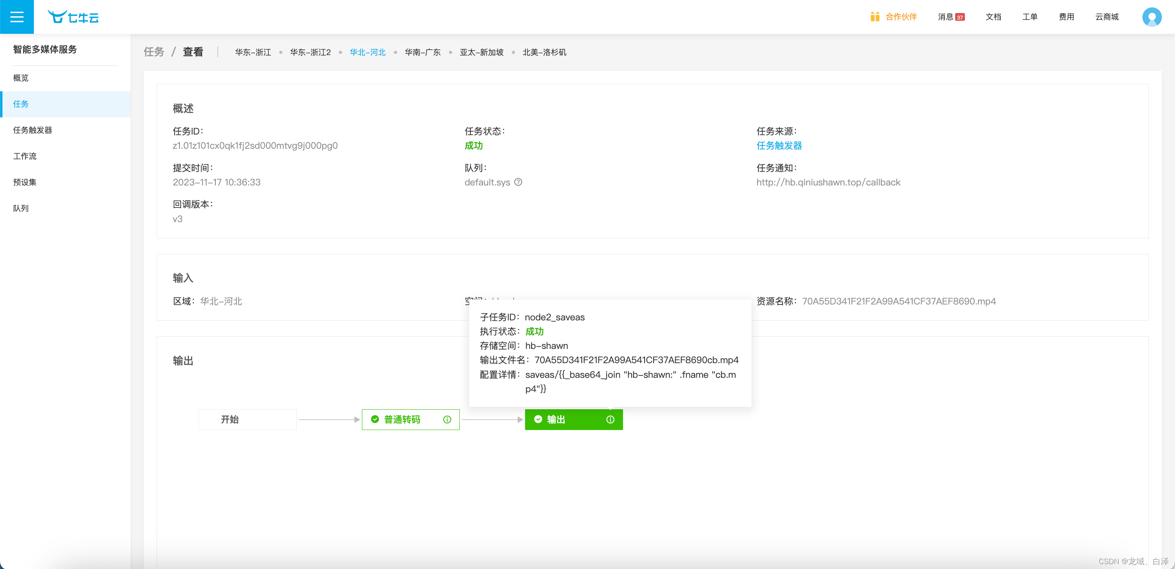The width and height of the screenshot is (1175, 569).
Task: Select 任务 in the sidebar
Action: tap(65, 104)
